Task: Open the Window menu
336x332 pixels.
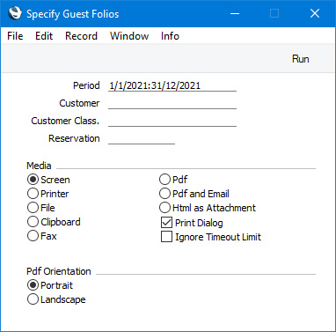Action: pos(129,36)
